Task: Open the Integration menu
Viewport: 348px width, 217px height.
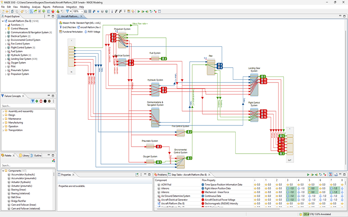Action: [71, 7]
